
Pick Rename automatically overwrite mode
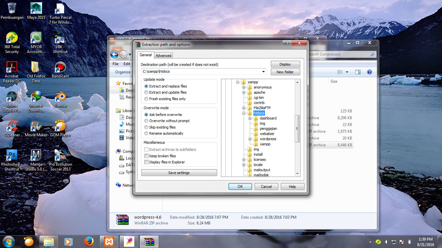(x=164, y=133)
